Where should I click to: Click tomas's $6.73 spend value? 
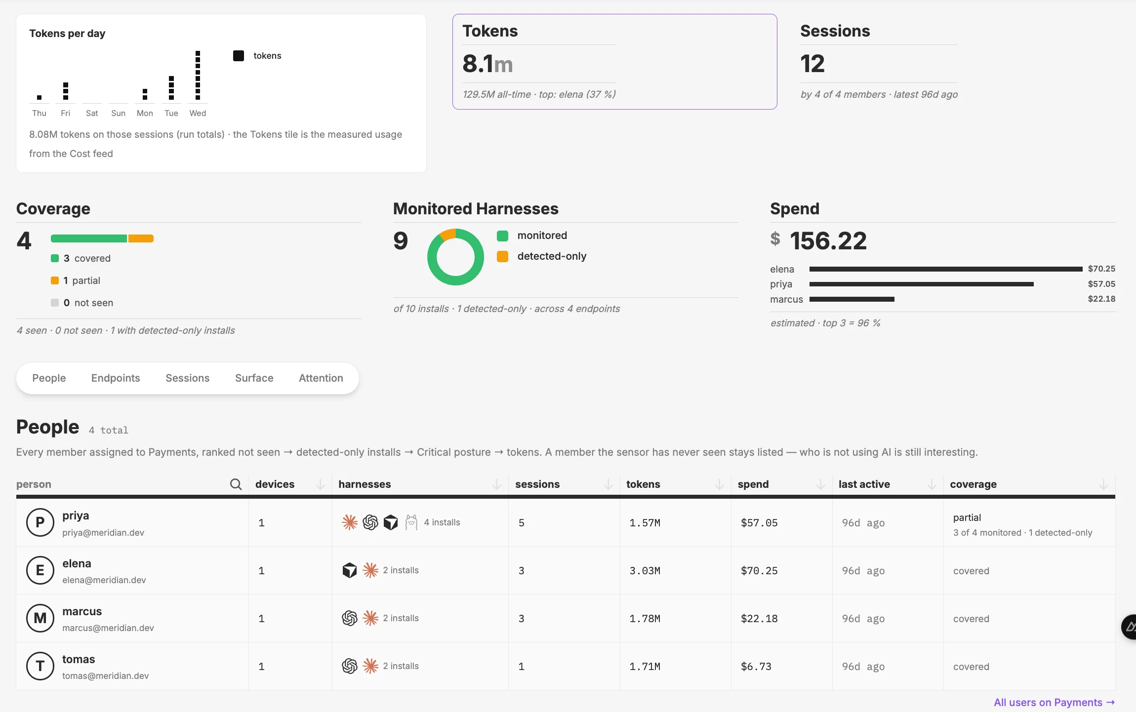tap(756, 667)
